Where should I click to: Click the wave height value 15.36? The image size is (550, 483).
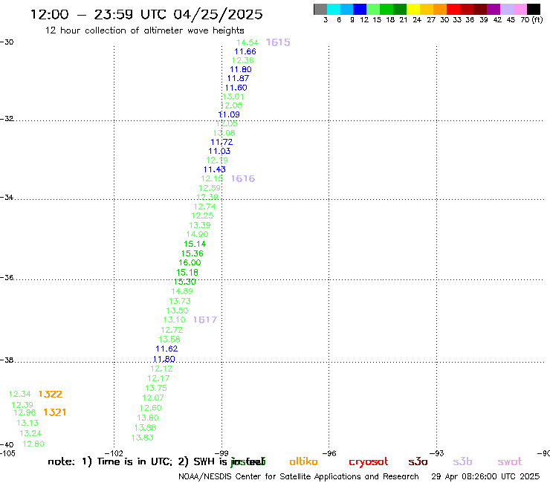click(192, 253)
